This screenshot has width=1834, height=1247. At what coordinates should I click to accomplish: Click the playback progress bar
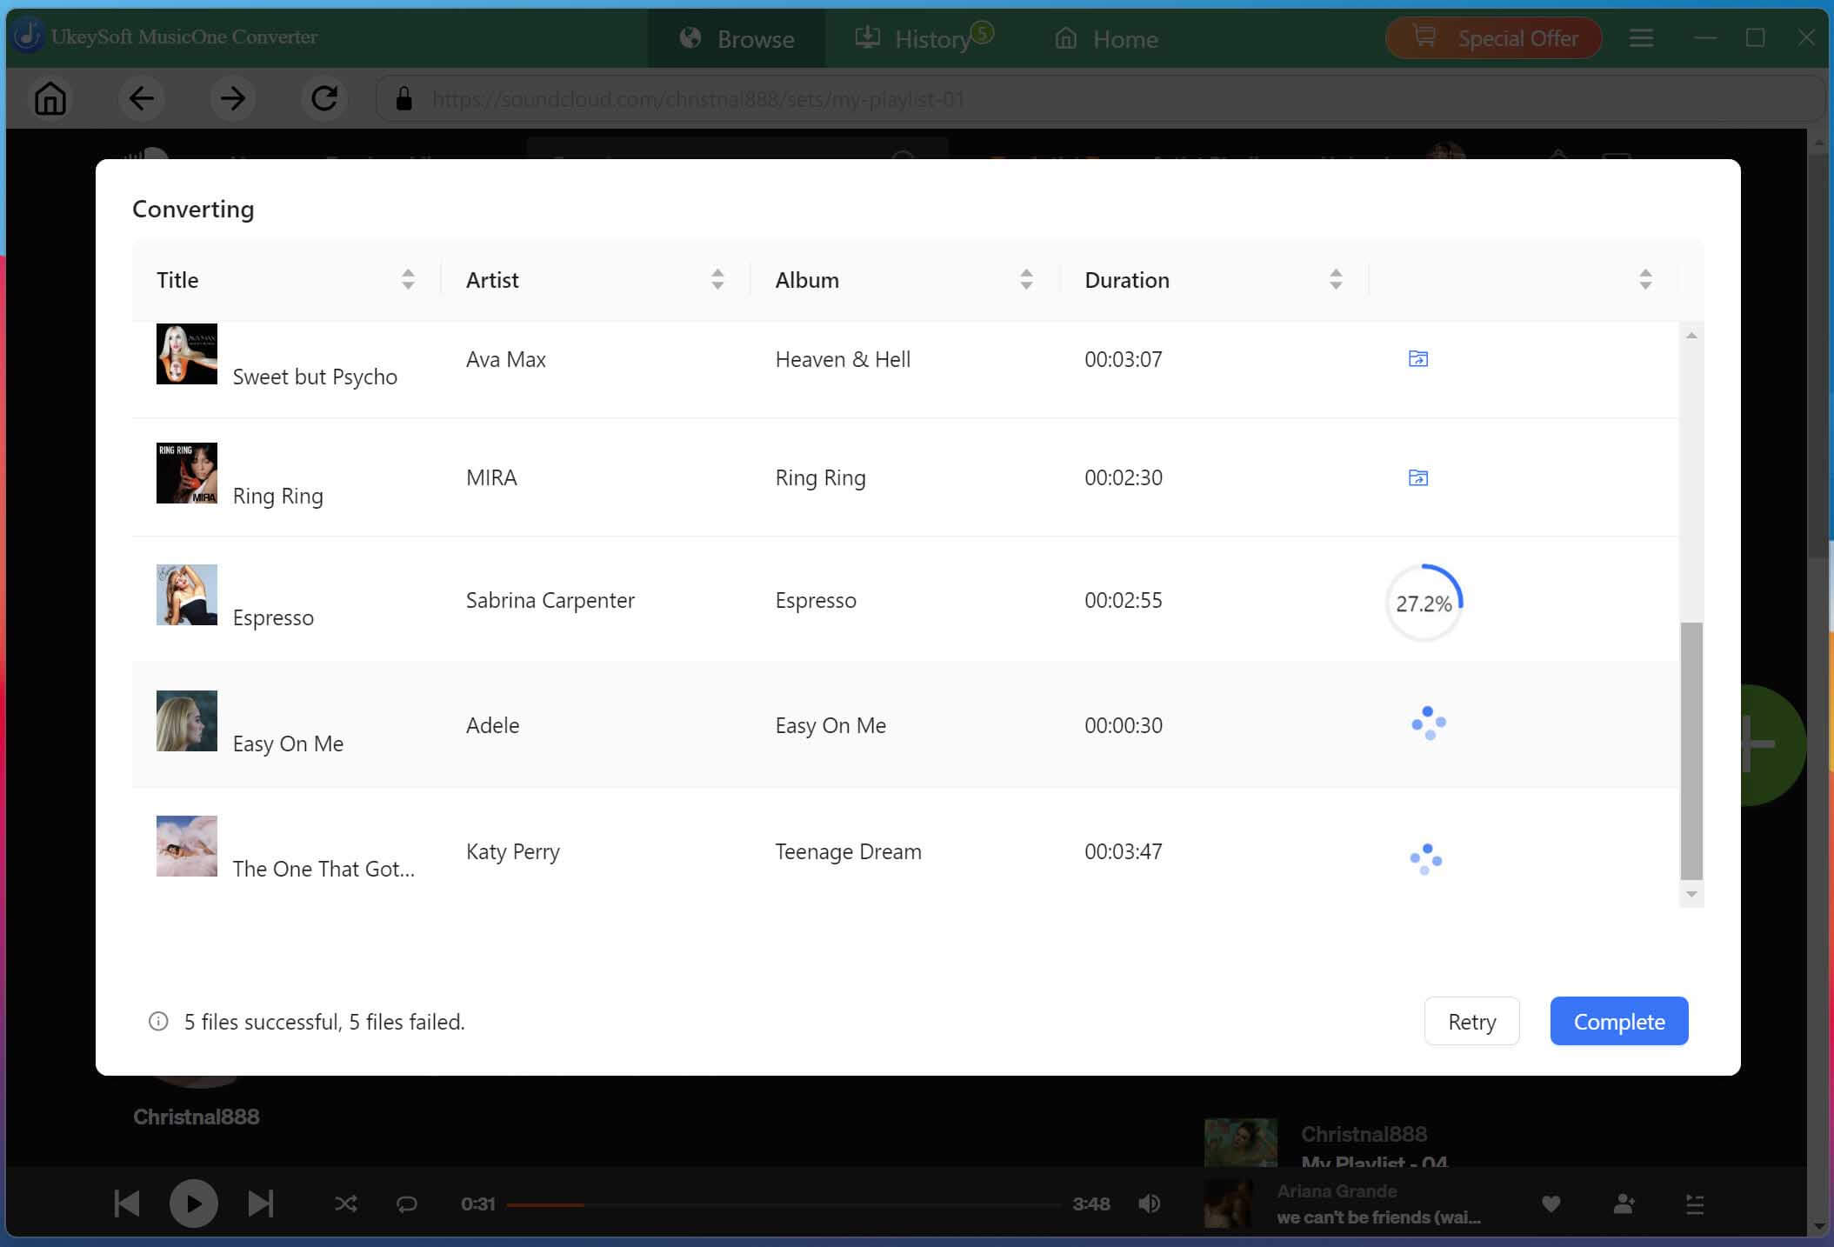784,1204
